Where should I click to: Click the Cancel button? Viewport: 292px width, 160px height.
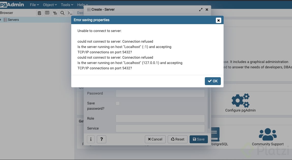[155, 139]
